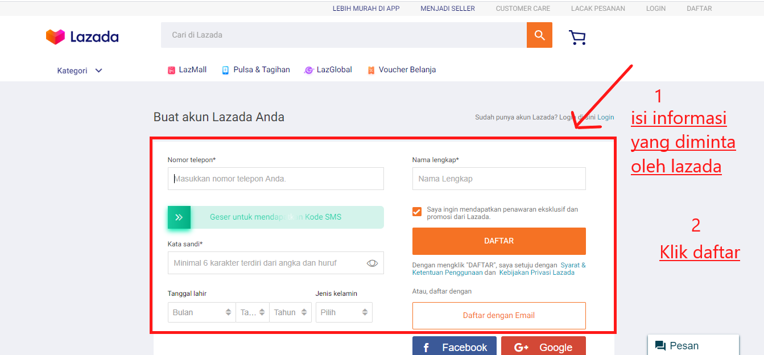Screen dimensions: 764x355
Task: Click the Cari di Lazada search field
Action: pyautogui.click(x=344, y=35)
